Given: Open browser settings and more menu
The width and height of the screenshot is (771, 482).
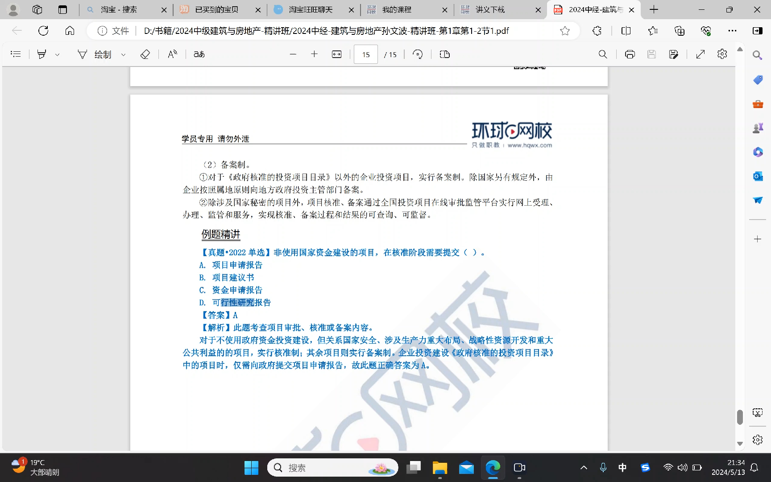Looking at the screenshot, I should [x=732, y=31].
